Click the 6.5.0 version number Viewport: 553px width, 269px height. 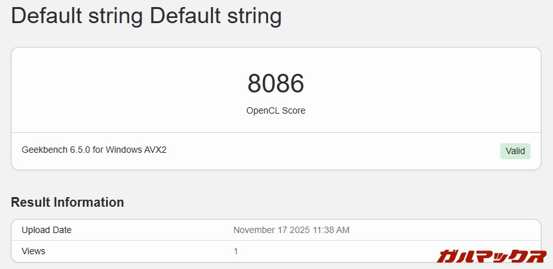tap(80, 150)
